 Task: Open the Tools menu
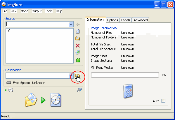point(49,11)
